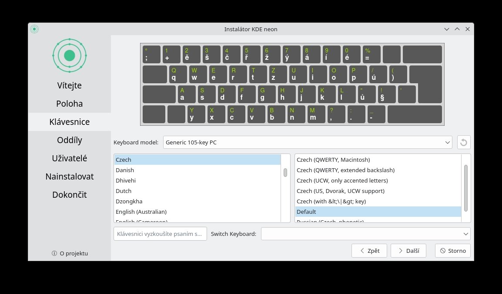Screen dimensions: 502x294
Task: Select Czech in the language list
Action: pyautogui.click(x=197, y=160)
